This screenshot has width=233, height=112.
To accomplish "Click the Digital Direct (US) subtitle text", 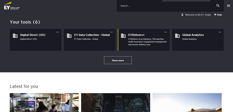I will coord(29,39).
